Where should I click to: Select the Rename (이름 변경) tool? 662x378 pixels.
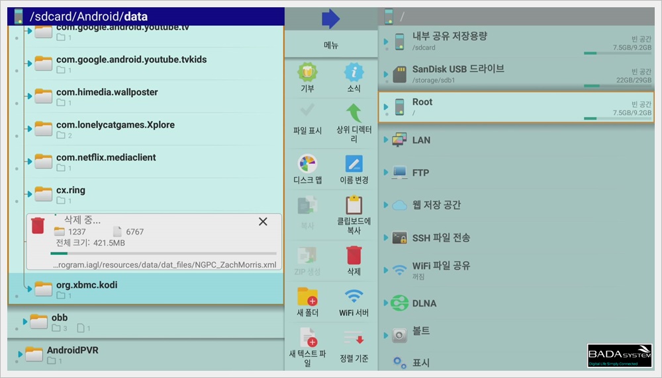pyautogui.click(x=354, y=164)
